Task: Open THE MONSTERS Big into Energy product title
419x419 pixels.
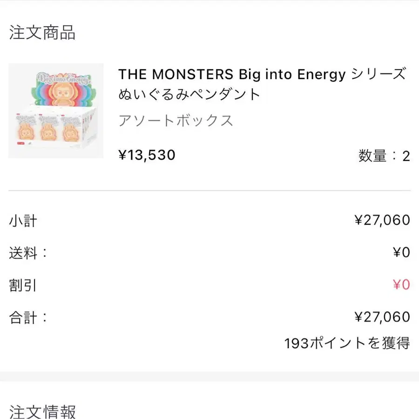Action: tap(262, 74)
